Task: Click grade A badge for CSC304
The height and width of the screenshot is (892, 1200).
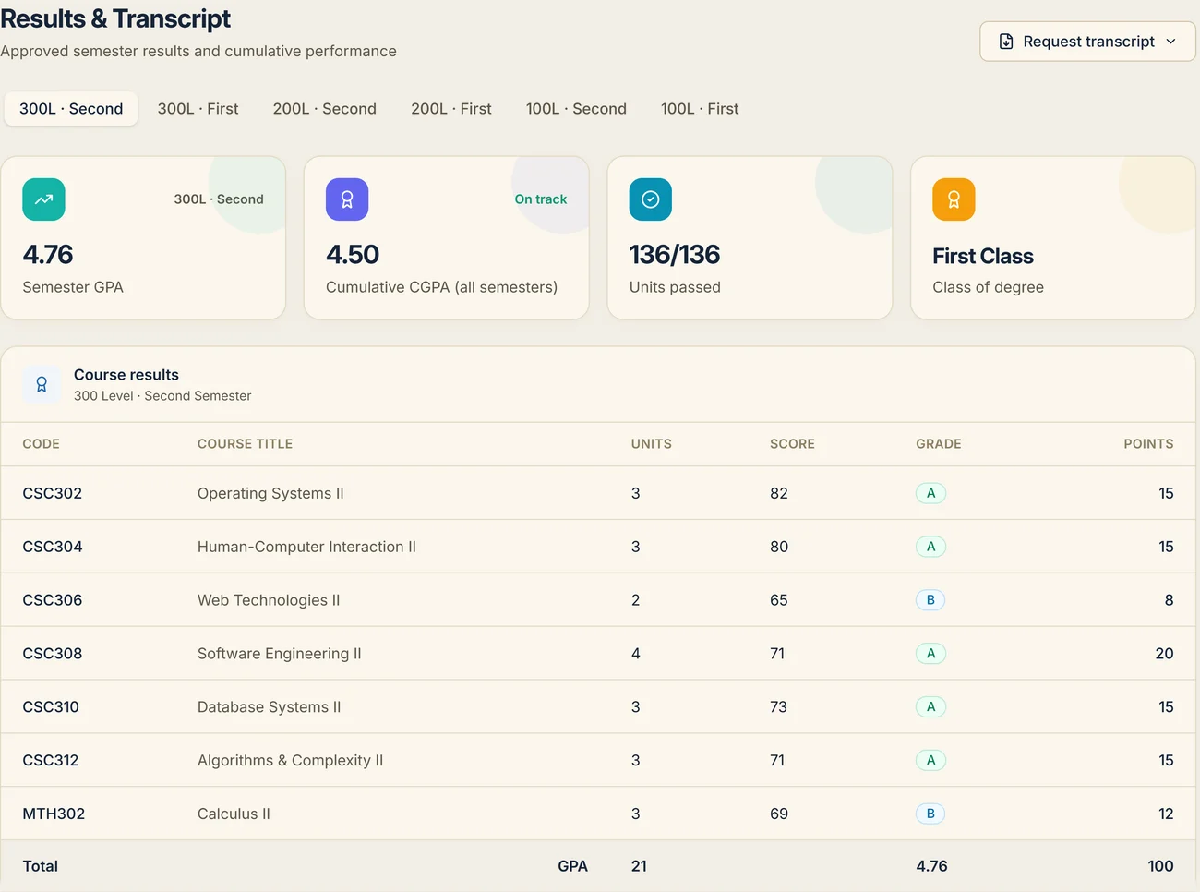Action: pos(930,547)
